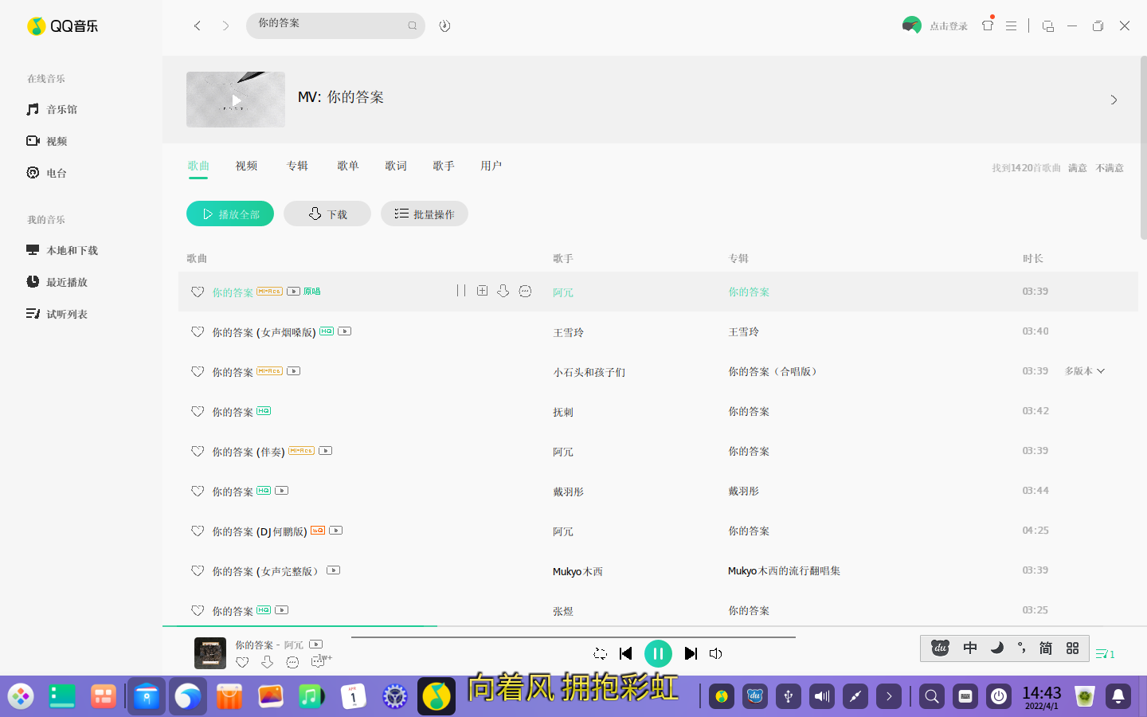This screenshot has width=1147, height=717.
Task: Expand 多版本 dropdown on 小石头和孩子们 row
Action: (1085, 371)
